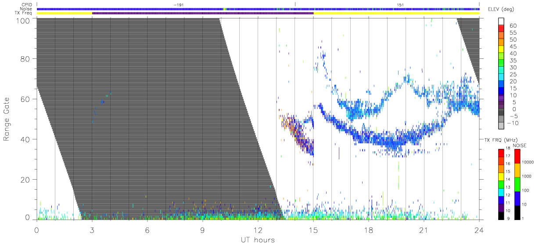Click the "UT hours" x-axis title
539x249 pixels.
(257, 240)
